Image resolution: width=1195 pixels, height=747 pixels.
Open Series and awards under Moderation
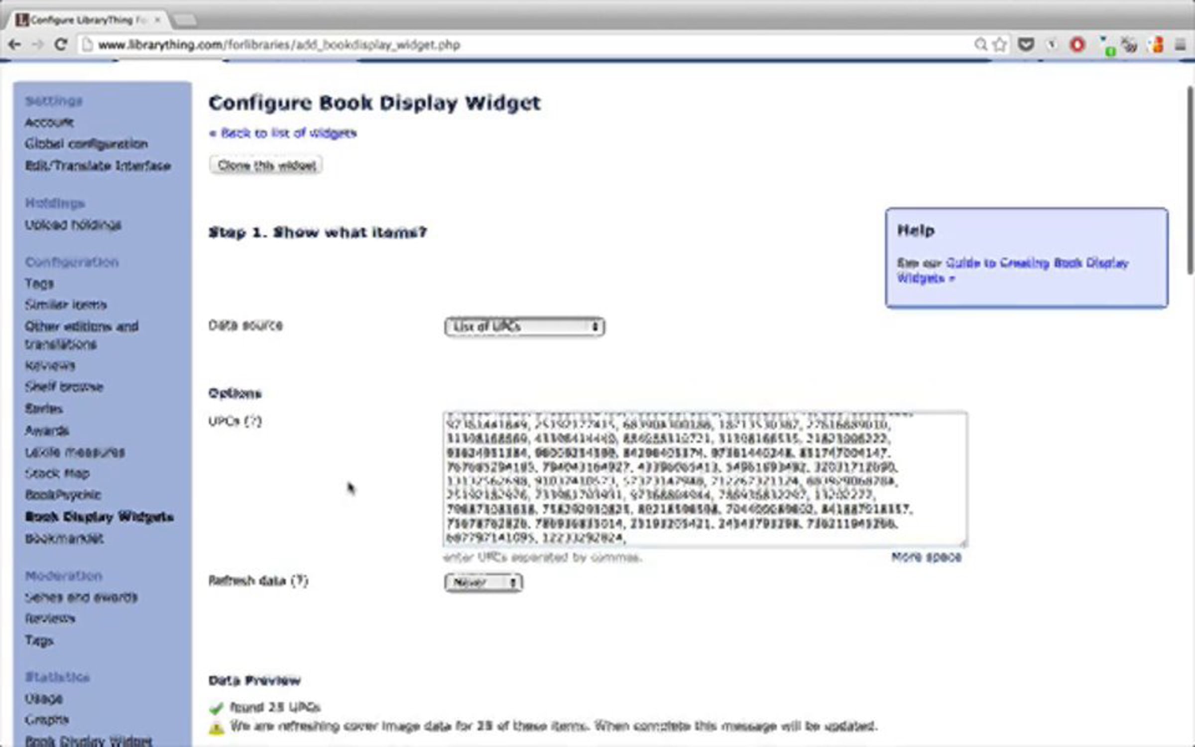(81, 597)
